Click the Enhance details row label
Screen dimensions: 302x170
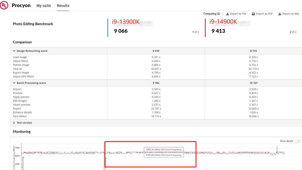[22, 112]
